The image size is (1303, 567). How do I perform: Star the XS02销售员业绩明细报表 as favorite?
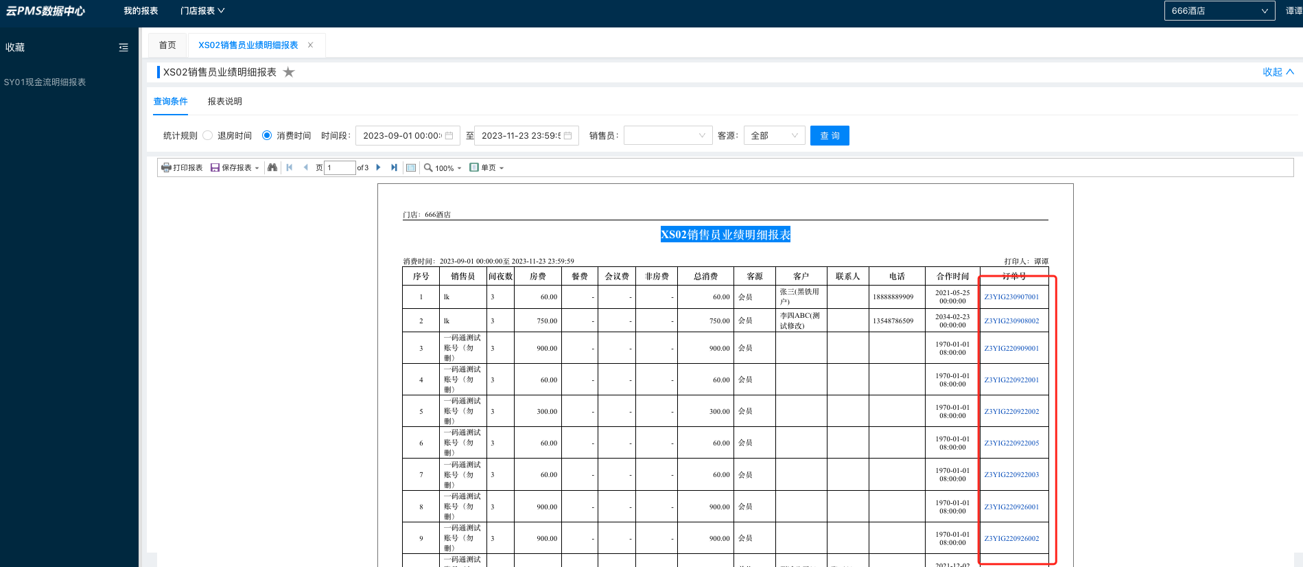tap(289, 72)
